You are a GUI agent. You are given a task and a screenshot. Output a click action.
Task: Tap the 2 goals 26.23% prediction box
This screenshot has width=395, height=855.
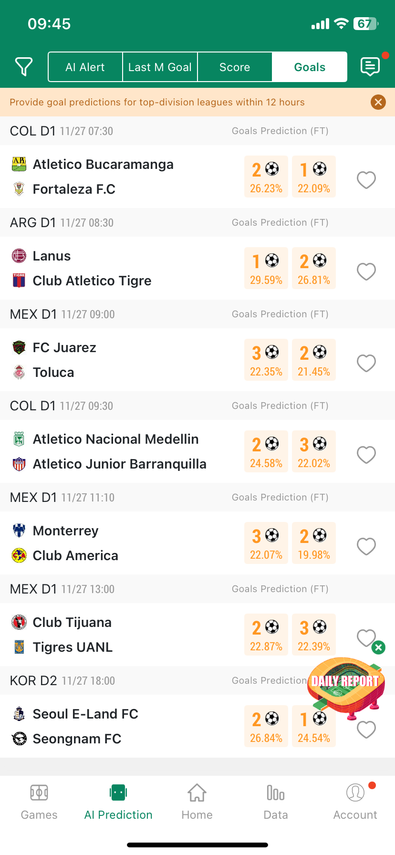[x=266, y=177]
